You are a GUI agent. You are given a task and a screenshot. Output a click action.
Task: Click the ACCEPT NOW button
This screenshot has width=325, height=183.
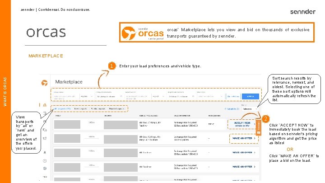pos(242,124)
